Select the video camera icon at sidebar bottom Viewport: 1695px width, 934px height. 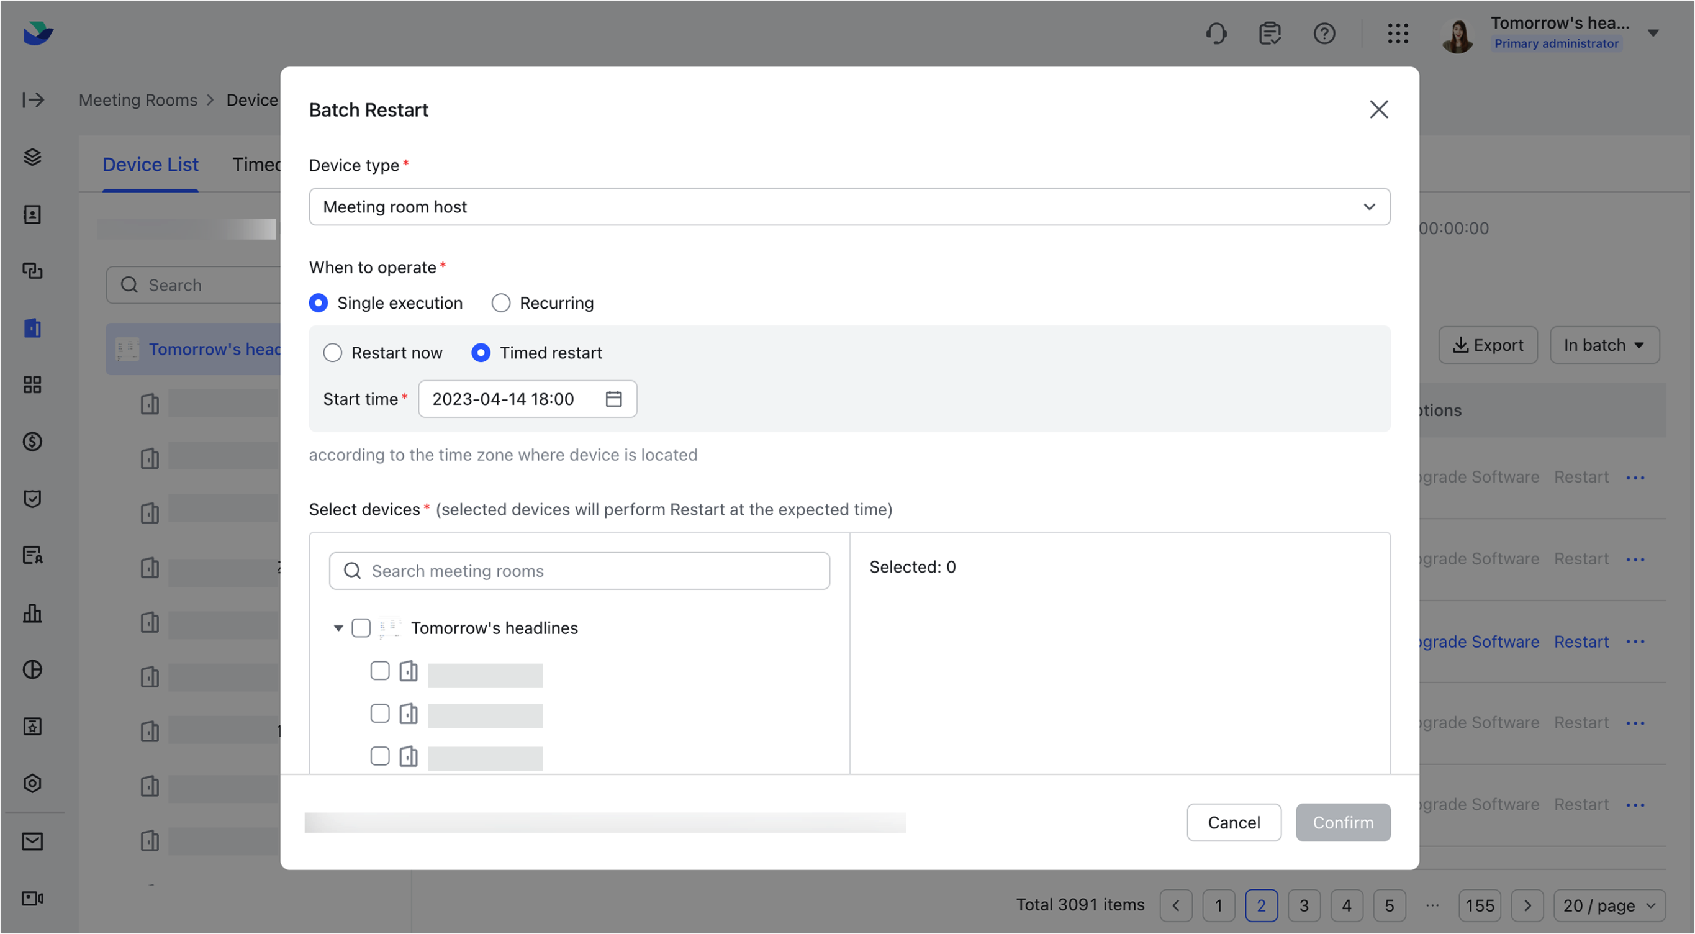(x=32, y=898)
